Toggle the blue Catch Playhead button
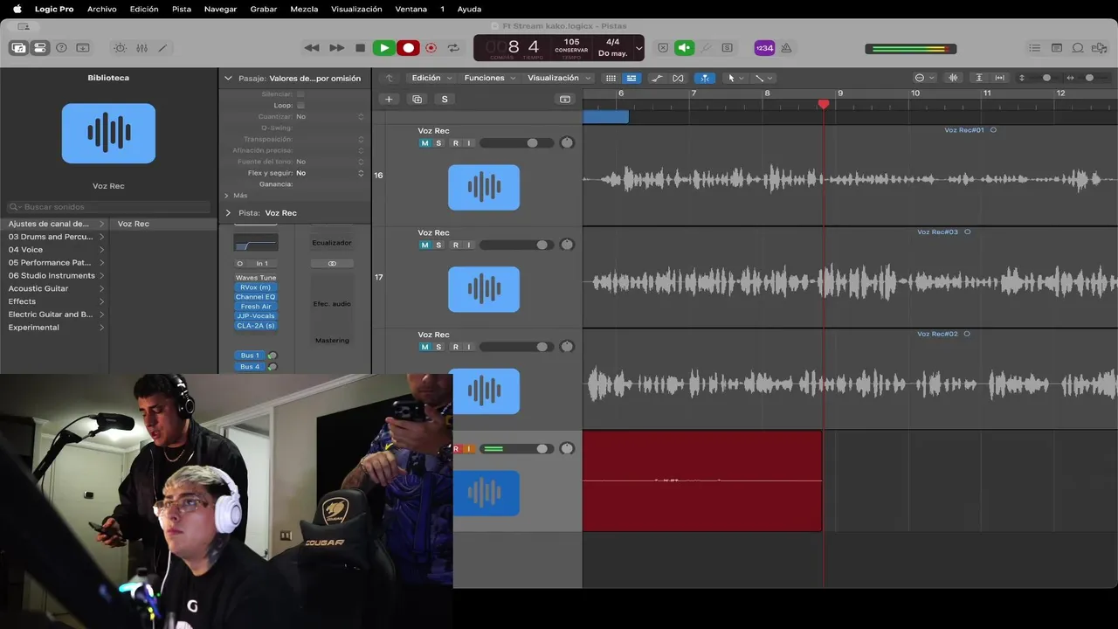Viewport: 1118px width, 629px height. click(704, 78)
